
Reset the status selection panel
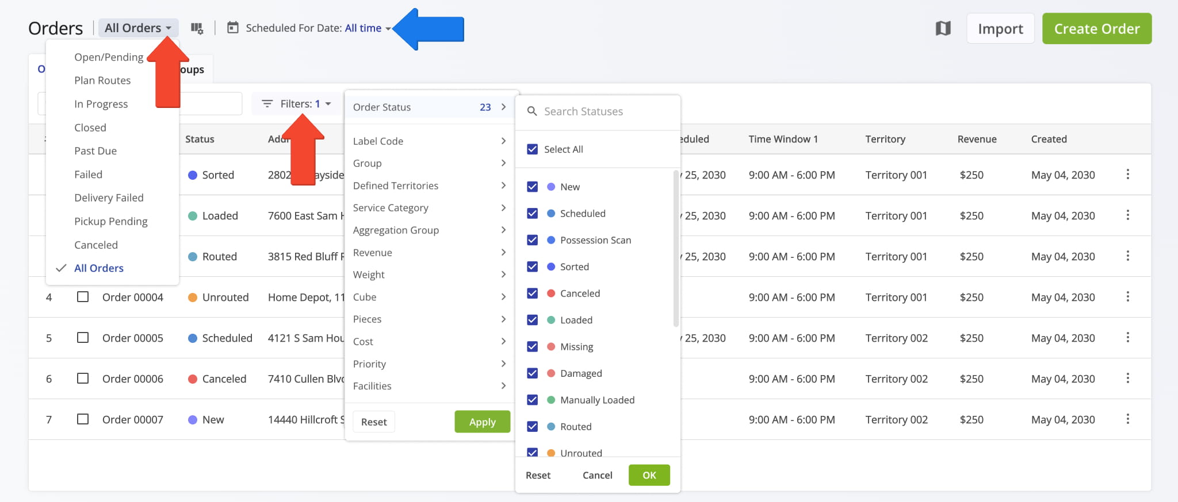point(538,475)
